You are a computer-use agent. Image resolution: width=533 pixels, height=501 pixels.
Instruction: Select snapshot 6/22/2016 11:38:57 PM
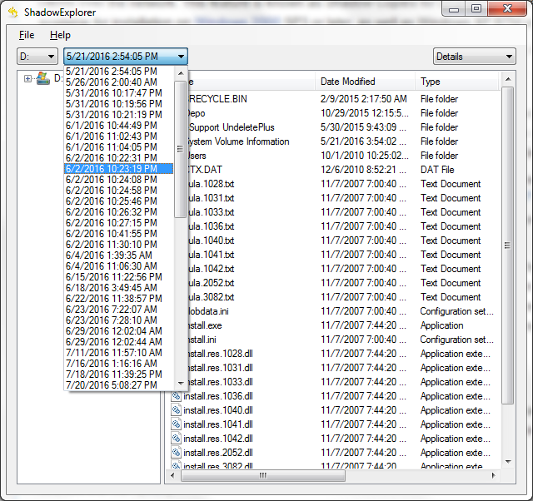point(118,299)
